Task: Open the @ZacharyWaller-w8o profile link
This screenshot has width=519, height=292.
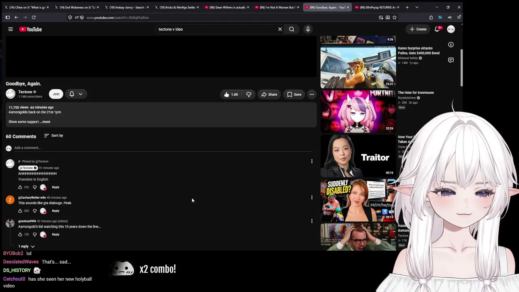Action: pos(32,198)
